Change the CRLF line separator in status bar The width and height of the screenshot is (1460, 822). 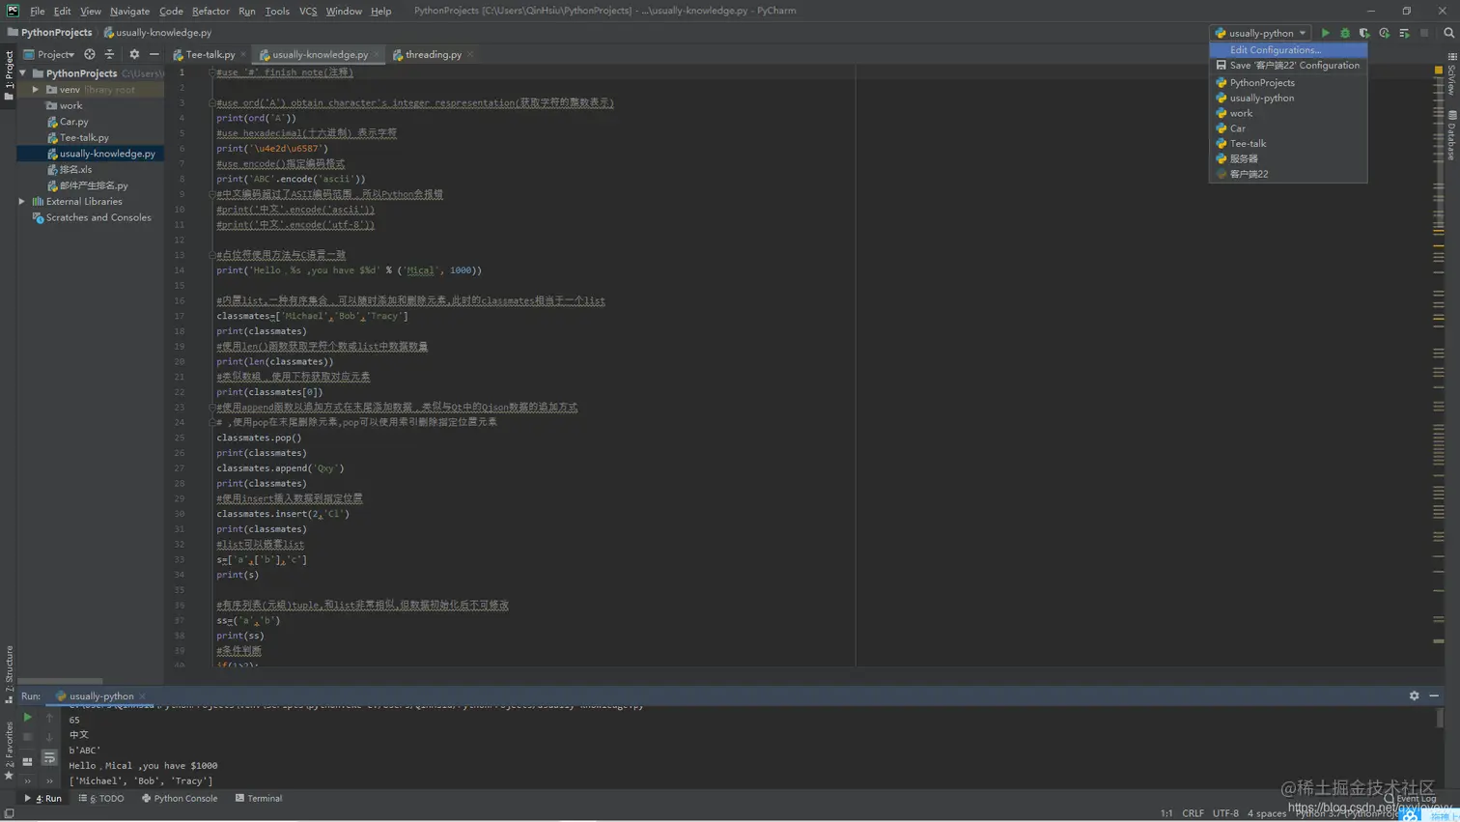[1193, 813]
